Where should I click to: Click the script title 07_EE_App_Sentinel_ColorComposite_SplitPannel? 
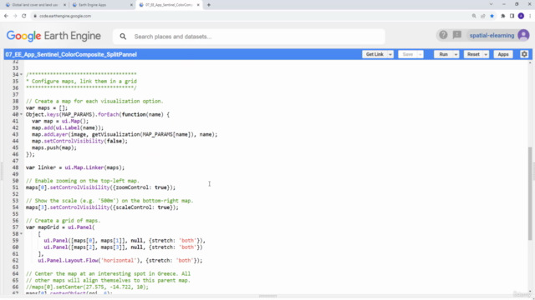[x=71, y=54]
